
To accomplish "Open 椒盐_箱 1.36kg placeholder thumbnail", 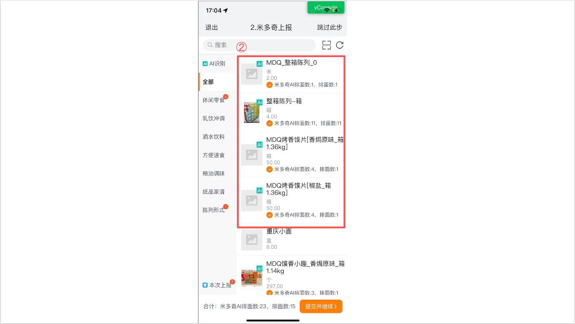I will pos(252,200).
